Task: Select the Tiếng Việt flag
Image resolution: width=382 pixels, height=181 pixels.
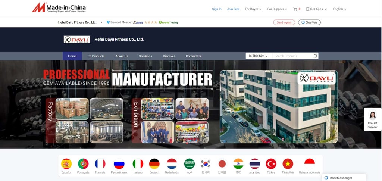Action: coord(288,164)
